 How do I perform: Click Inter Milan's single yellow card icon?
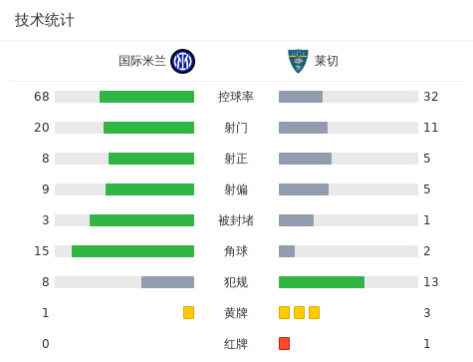[x=188, y=313]
